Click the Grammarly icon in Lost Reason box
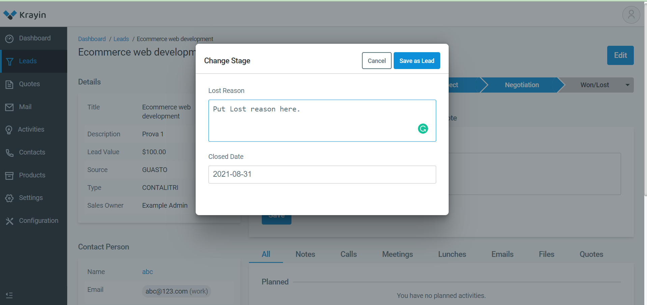This screenshot has height=305, width=647. pos(423,129)
